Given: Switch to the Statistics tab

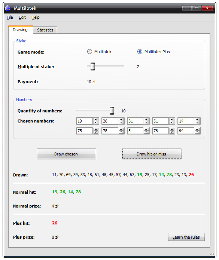Looking at the screenshot, I should point(45,30).
